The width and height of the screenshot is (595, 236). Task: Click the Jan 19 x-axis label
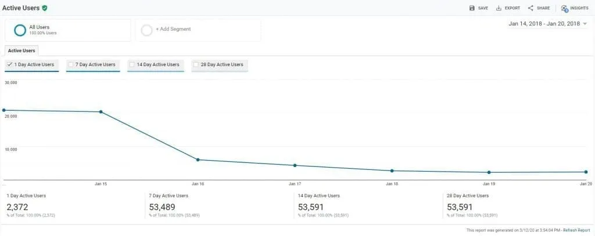pyautogui.click(x=489, y=184)
